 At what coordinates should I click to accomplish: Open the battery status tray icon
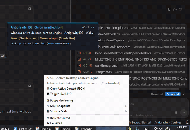168,128
